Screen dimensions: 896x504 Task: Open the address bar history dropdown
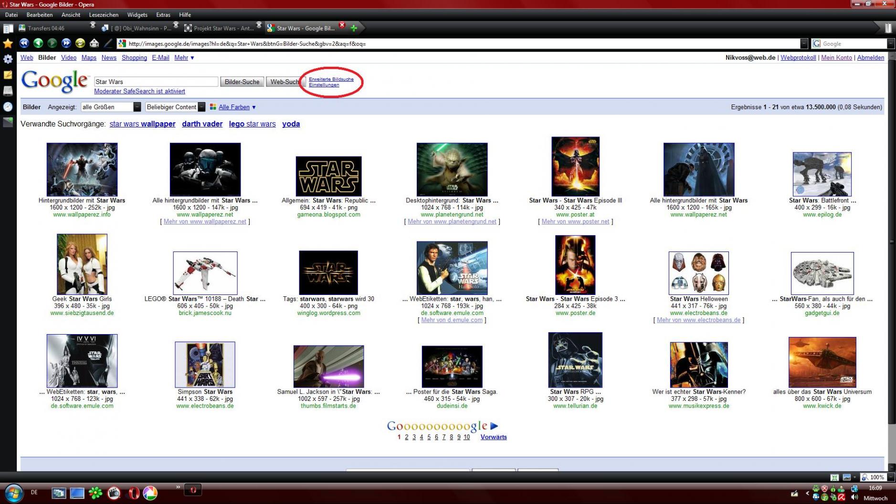tap(804, 43)
